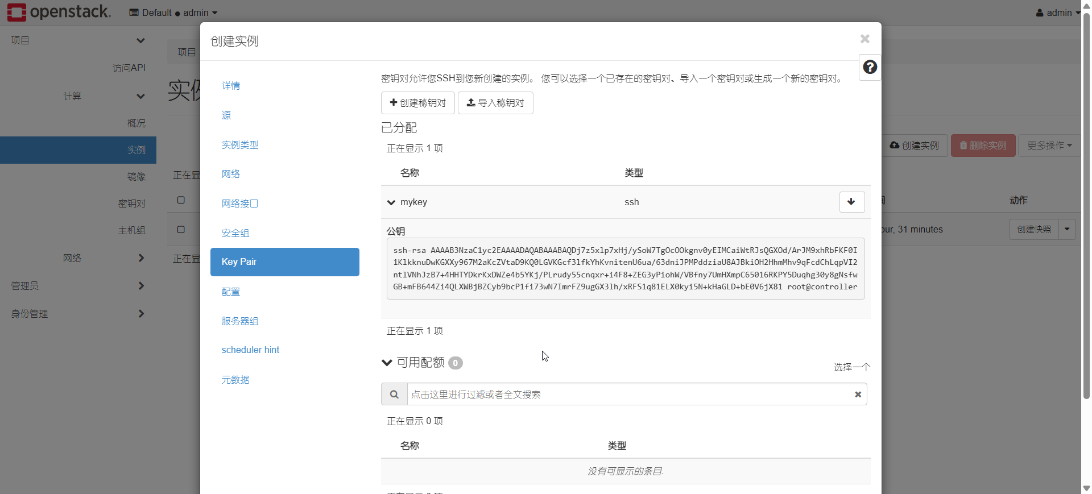This screenshot has width=1092, height=494.
Task: Open the dropdown caret next to 创建快照
Action: pyautogui.click(x=1067, y=229)
